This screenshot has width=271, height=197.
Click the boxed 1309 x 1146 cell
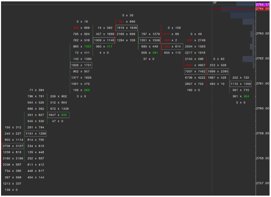click(x=104, y=40)
